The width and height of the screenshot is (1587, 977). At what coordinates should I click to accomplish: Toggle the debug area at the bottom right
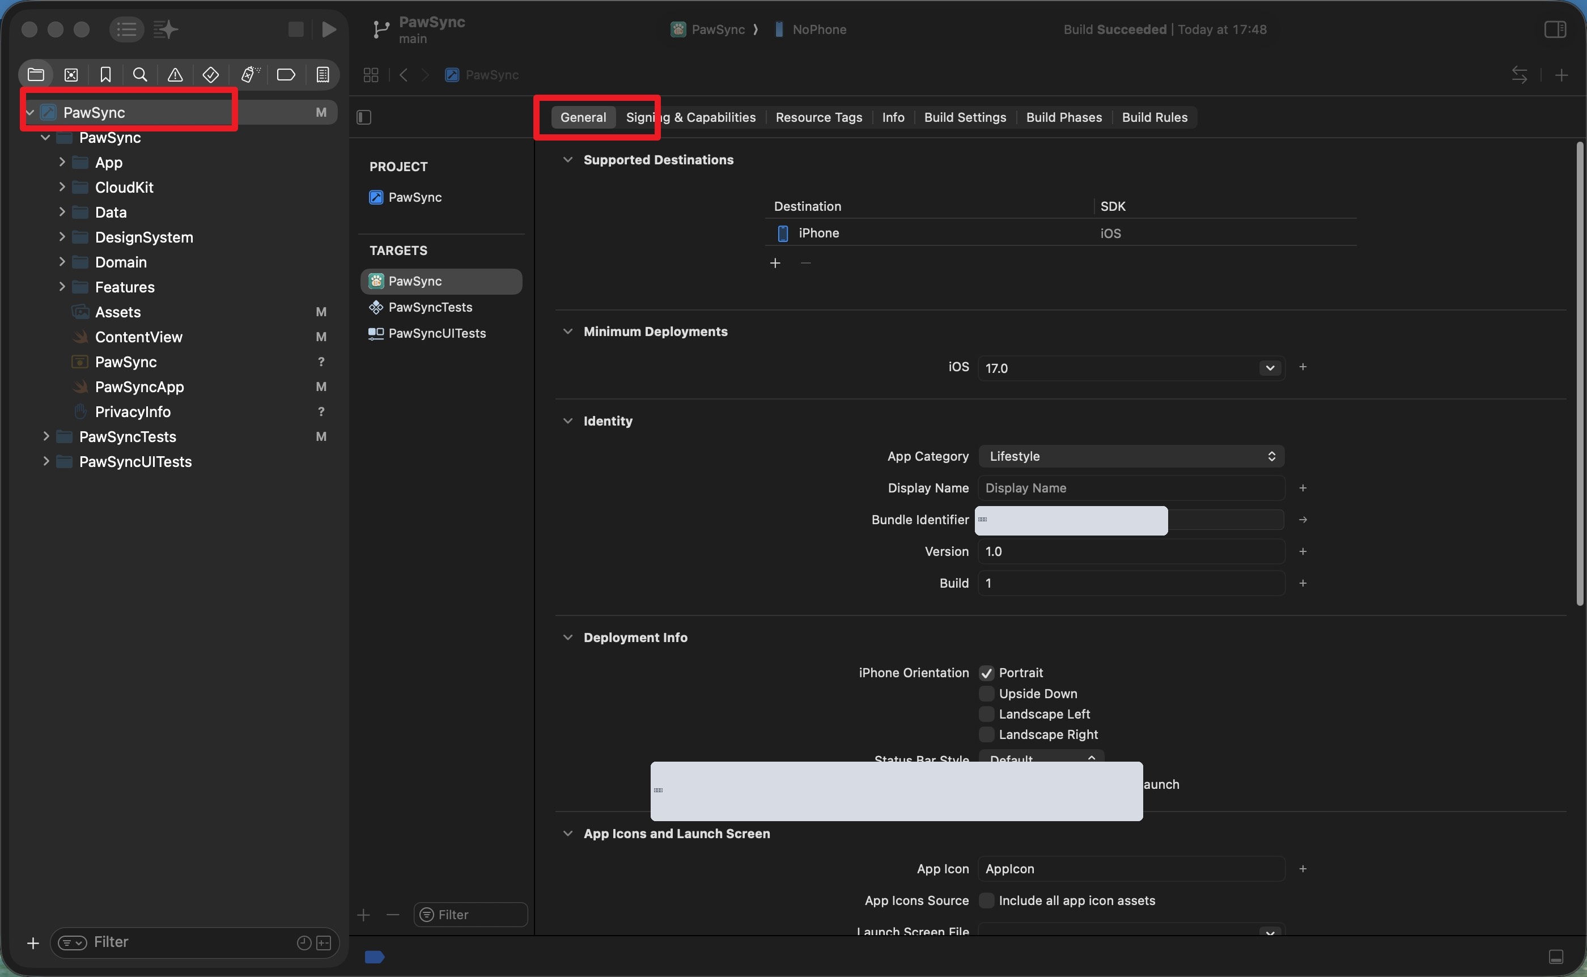[x=1556, y=957]
